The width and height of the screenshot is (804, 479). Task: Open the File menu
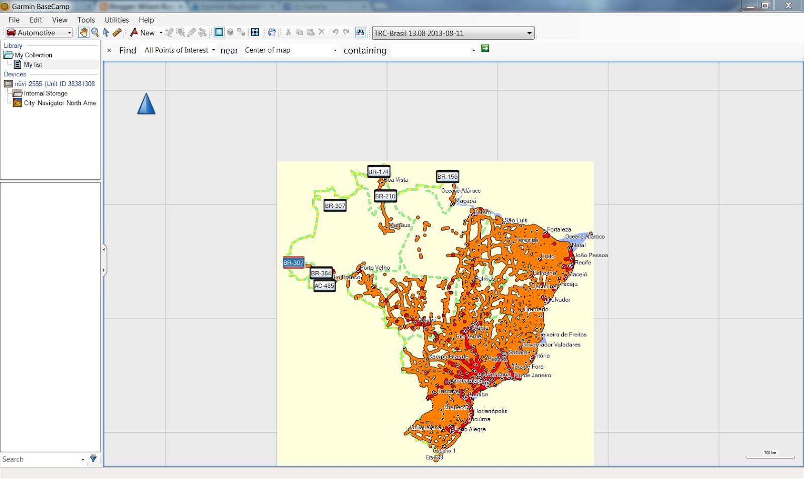pyautogui.click(x=14, y=20)
